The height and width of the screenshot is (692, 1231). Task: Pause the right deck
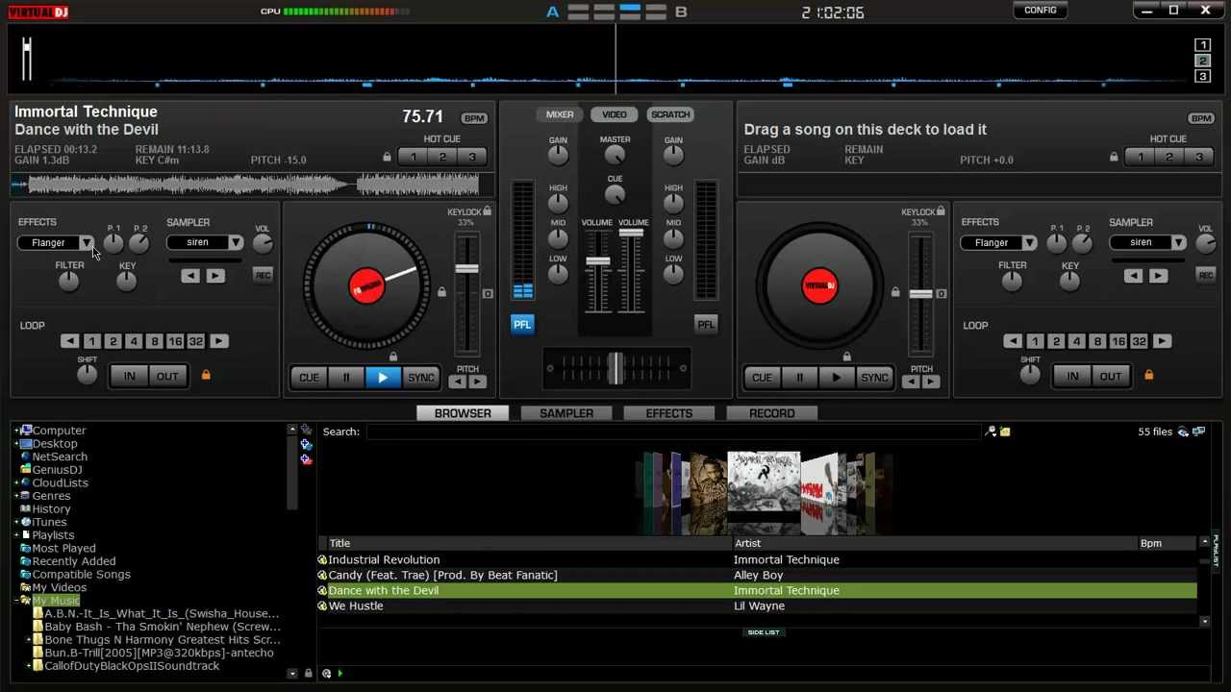click(x=799, y=378)
